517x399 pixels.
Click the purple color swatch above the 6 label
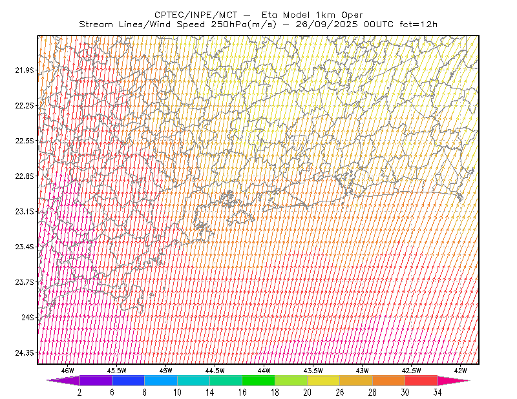[96, 380]
